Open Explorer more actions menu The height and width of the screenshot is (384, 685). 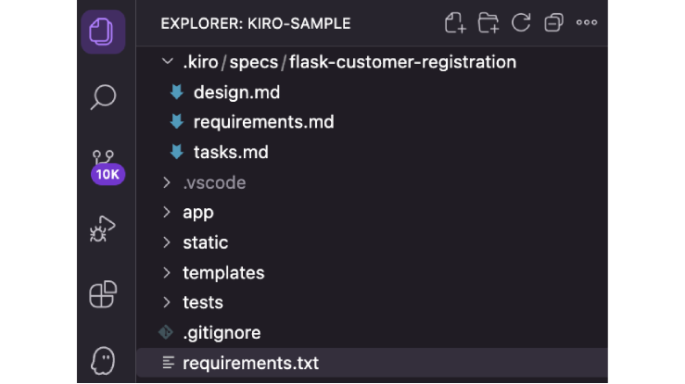pos(587,23)
